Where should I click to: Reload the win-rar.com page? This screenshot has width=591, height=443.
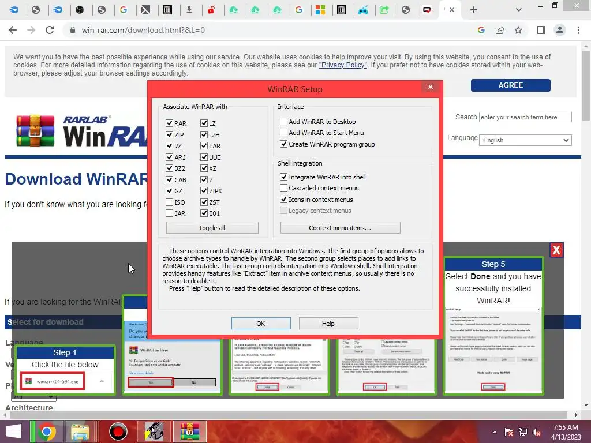(x=50, y=30)
